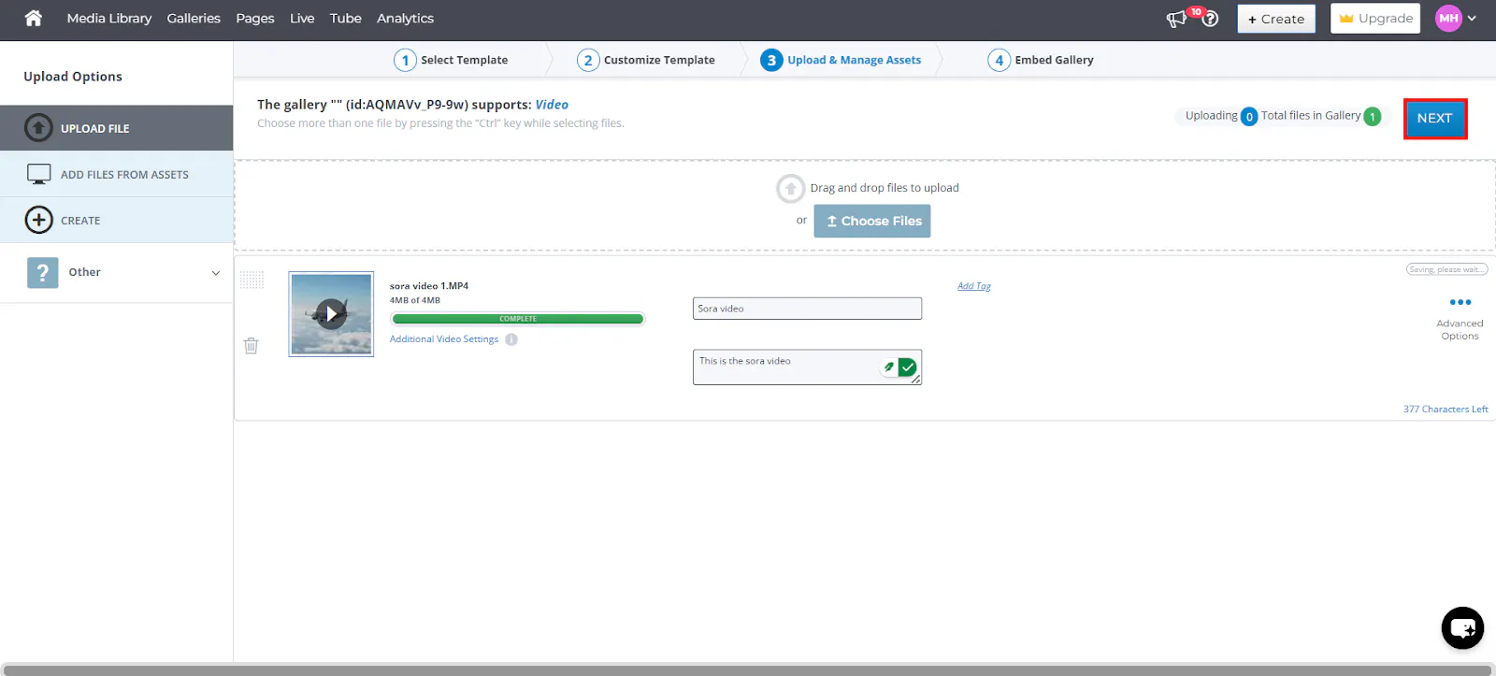1496x676 pixels.
Task: Go to the home icon
Action: [x=34, y=18]
